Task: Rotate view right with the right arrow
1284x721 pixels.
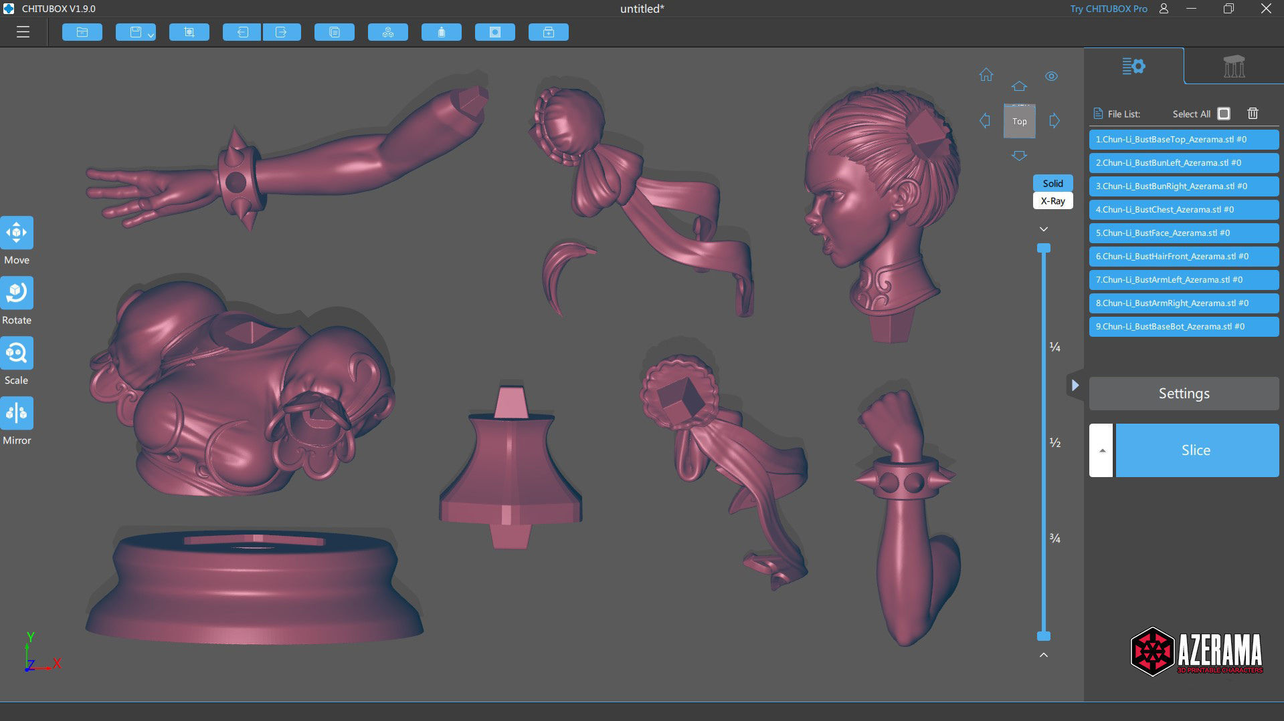Action: [1054, 121]
